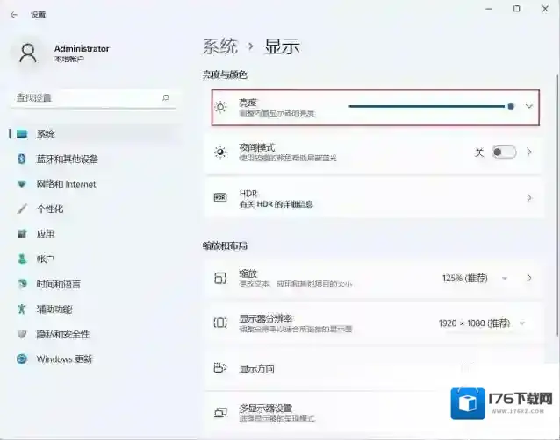Viewport: 560px width, 440px height.
Task: Toggle the 夜间模式 switch
Action: coord(504,153)
